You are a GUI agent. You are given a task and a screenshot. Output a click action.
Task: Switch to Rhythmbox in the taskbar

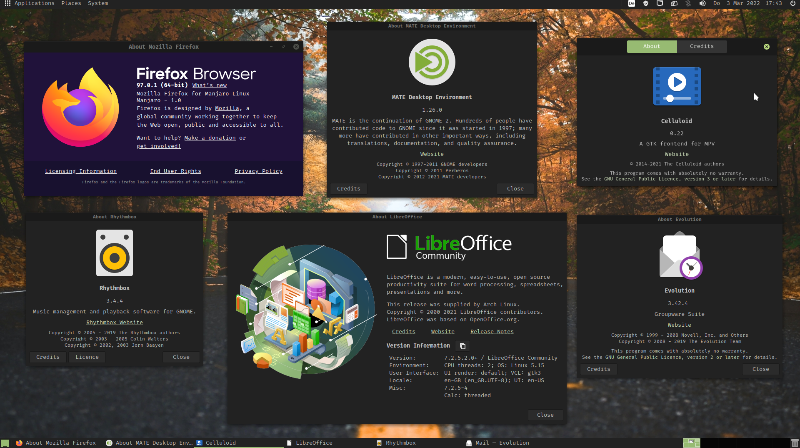[x=400, y=443]
